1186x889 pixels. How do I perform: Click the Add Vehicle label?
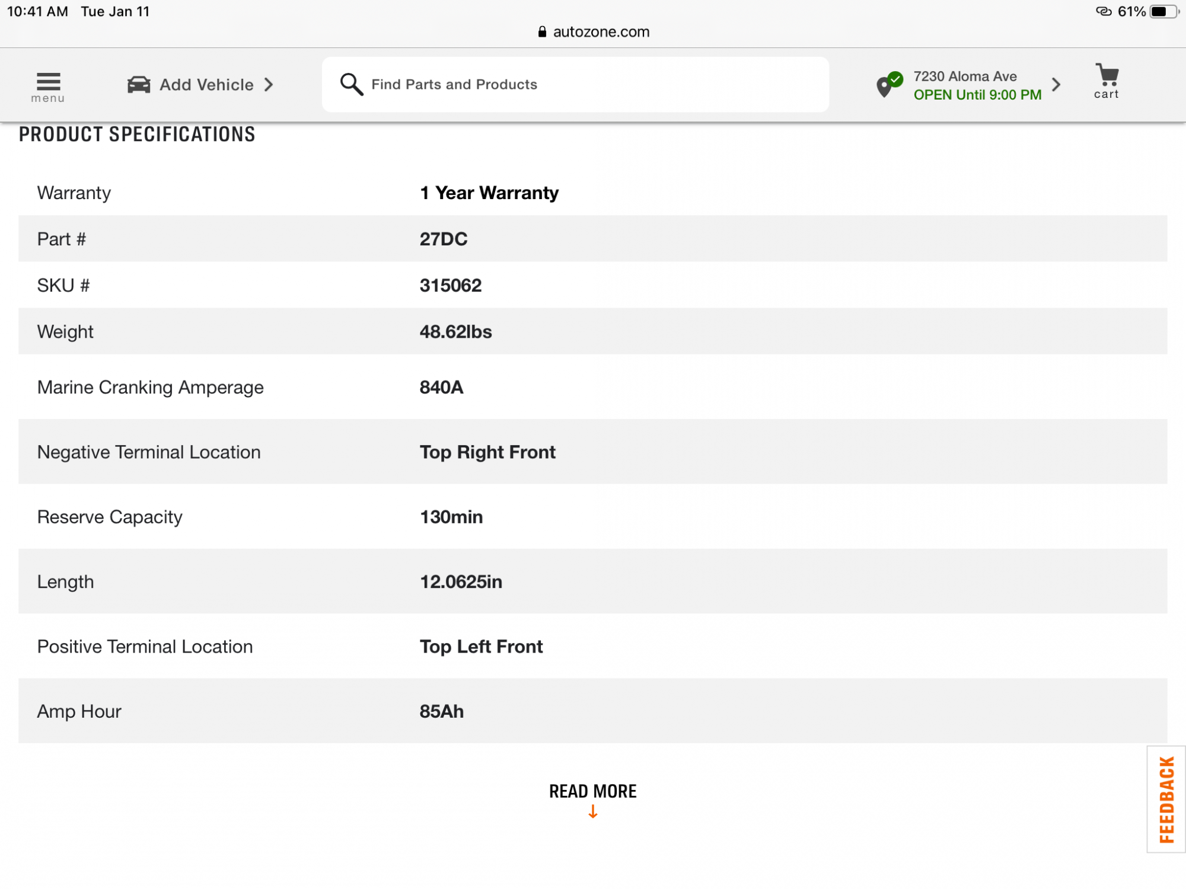tap(206, 85)
